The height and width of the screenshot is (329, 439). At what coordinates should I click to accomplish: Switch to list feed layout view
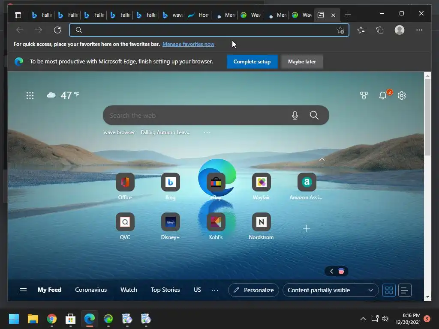(405, 290)
